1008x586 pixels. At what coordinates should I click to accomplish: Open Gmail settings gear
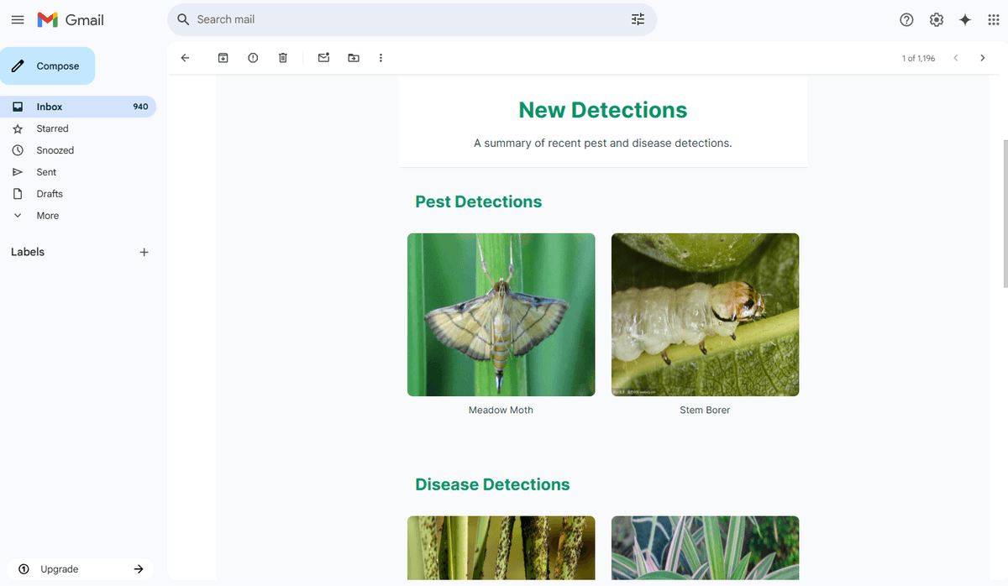[x=937, y=20]
